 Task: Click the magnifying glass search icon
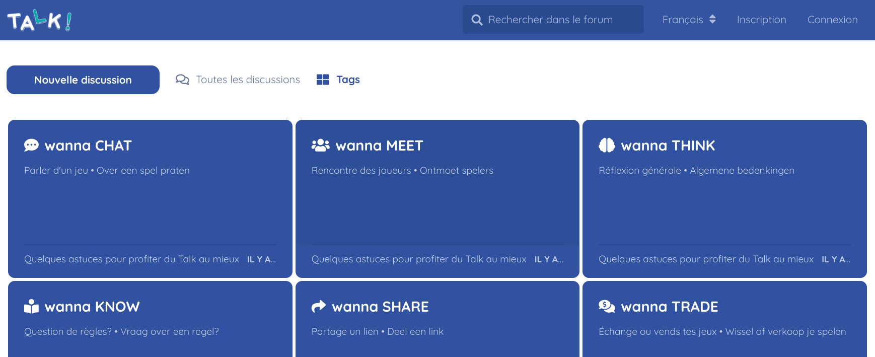point(477,20)
